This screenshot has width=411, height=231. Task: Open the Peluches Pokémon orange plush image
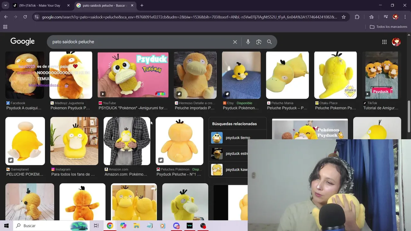point(179,141)
